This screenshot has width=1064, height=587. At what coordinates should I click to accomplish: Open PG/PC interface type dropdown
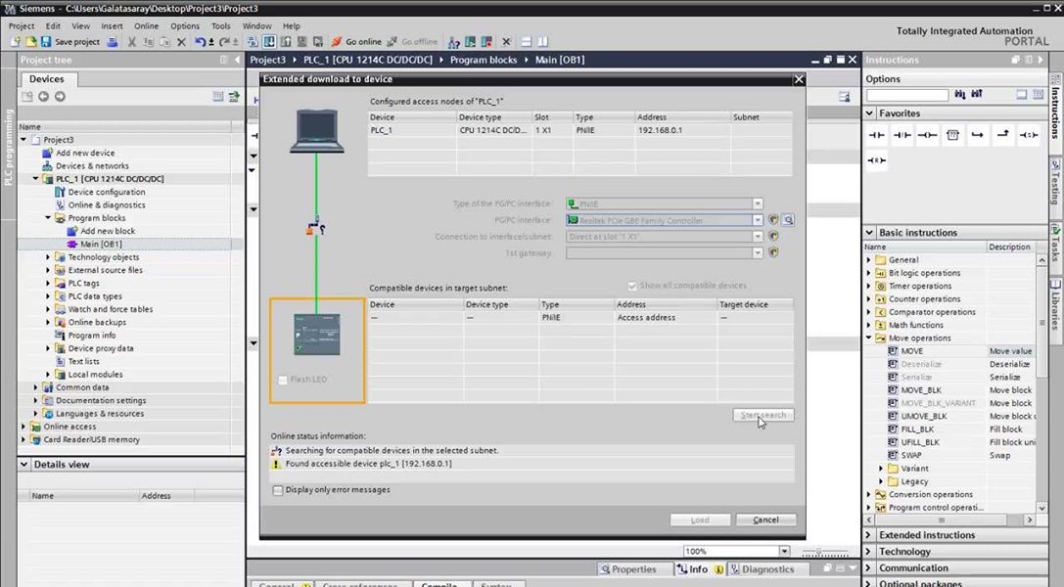758,203
